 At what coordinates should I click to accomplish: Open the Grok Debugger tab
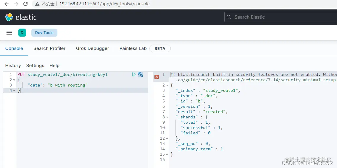92,48
